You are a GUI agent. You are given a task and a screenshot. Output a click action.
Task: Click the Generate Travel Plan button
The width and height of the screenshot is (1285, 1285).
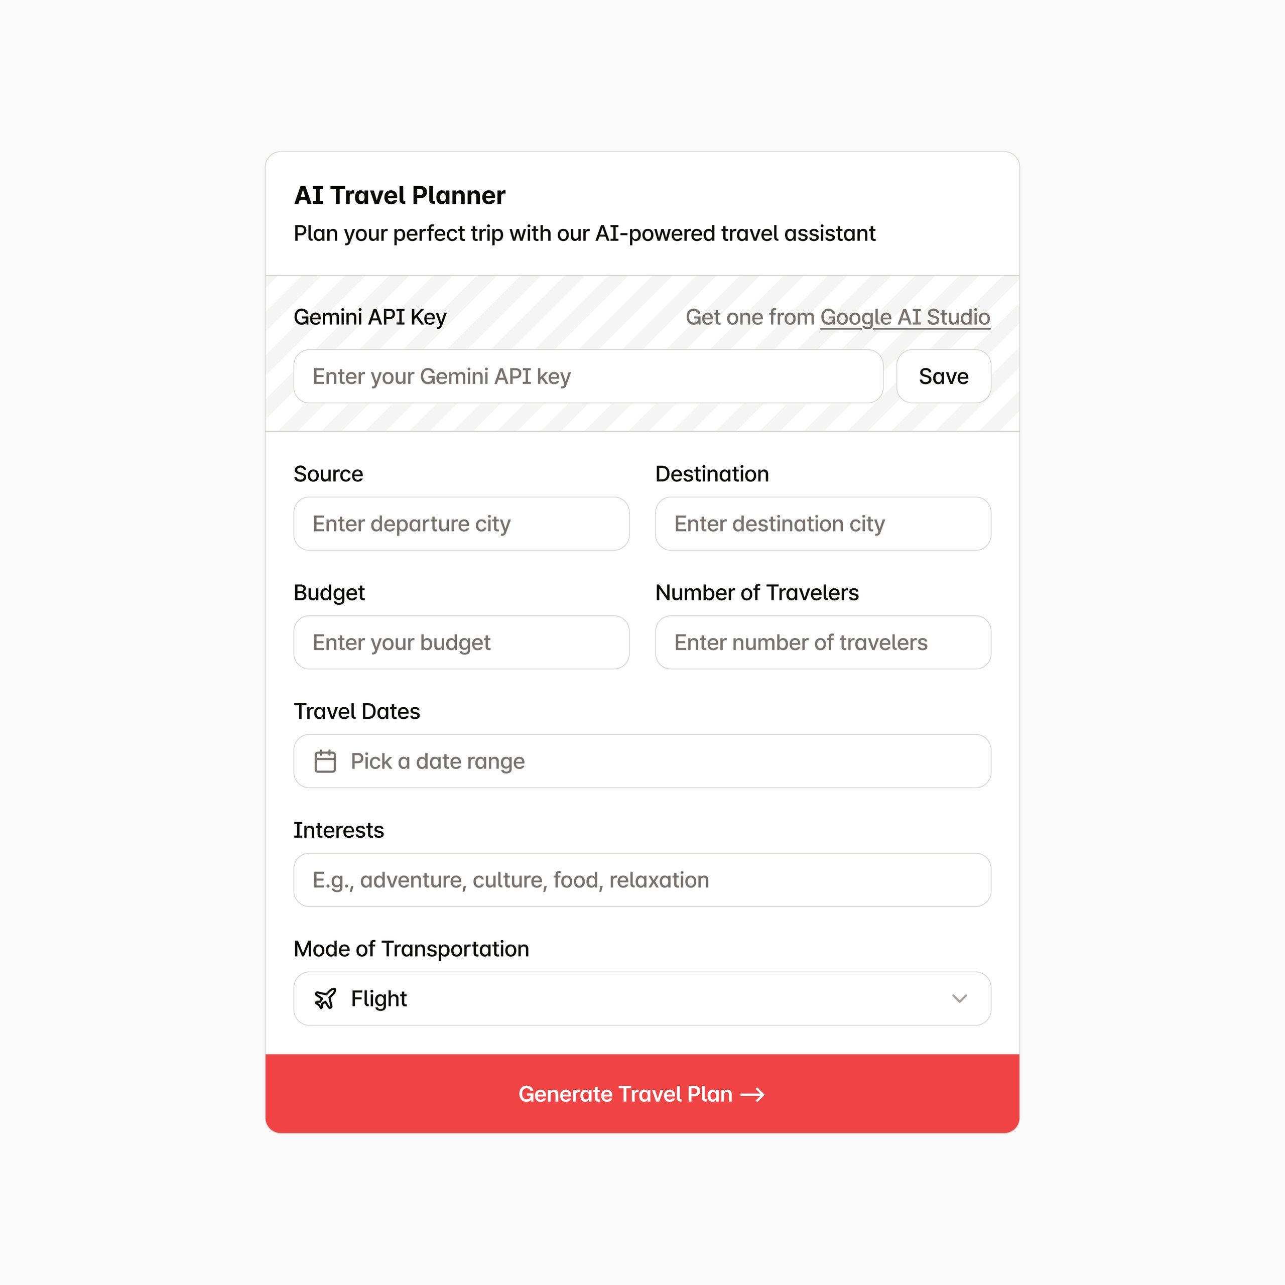click(642, 1093)
